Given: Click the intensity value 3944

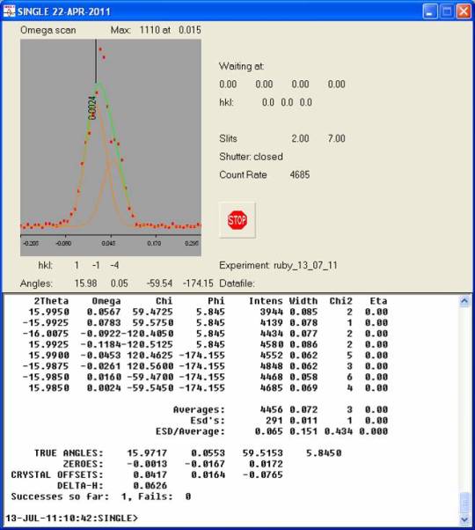Looking at the screenshot, I should 272,312.
